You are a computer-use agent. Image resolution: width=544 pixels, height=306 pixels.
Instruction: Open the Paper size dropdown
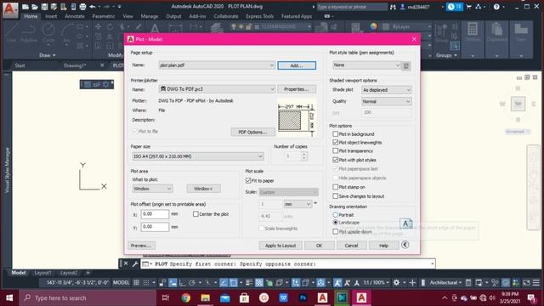tap(198, 156)
